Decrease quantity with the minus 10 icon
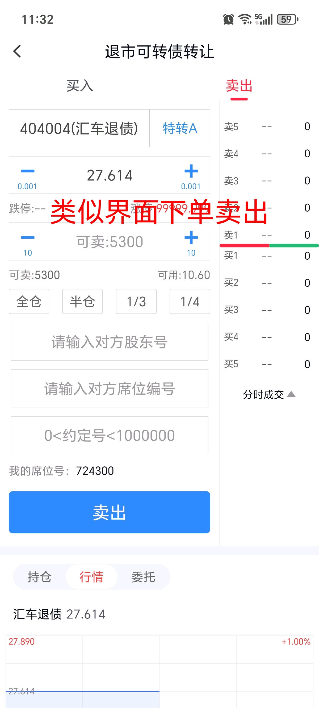 [27, 238]
